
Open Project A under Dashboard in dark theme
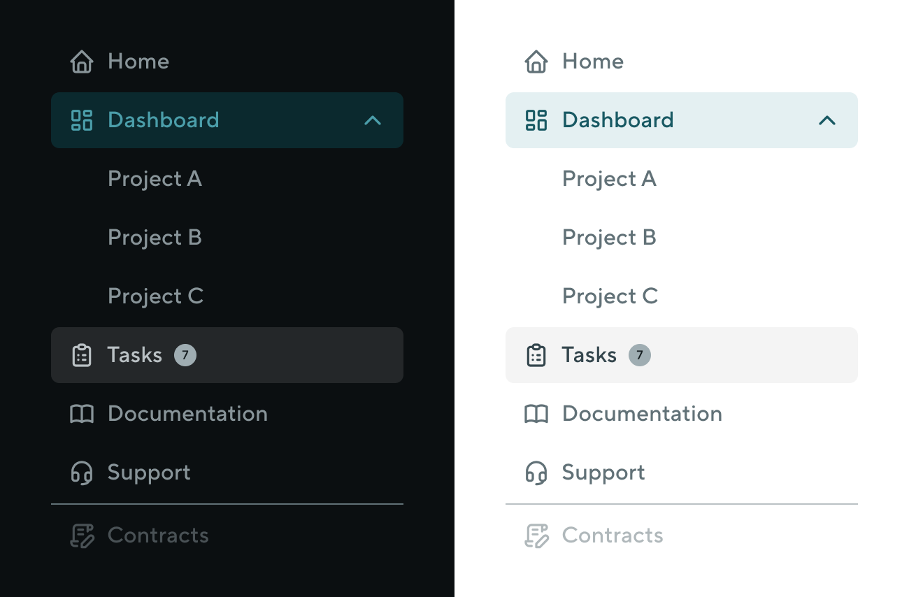pyautogui.click(x=155, y=178)
